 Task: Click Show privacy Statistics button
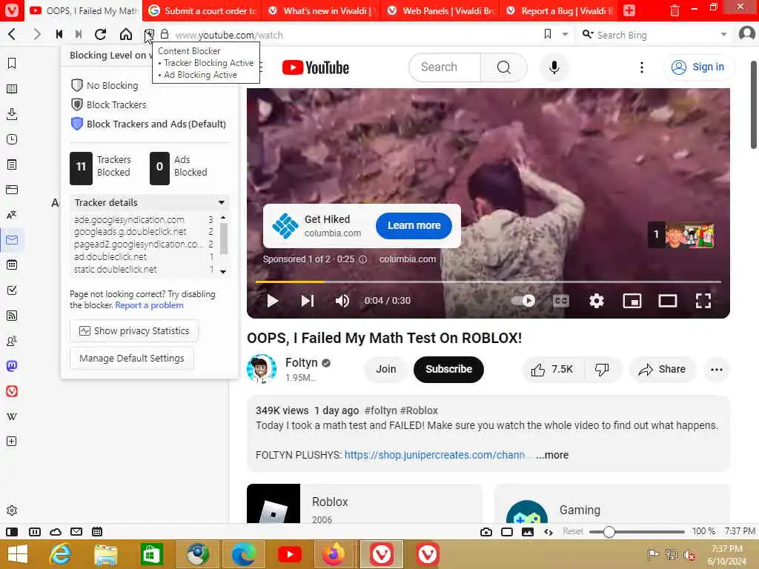point(134,331)
